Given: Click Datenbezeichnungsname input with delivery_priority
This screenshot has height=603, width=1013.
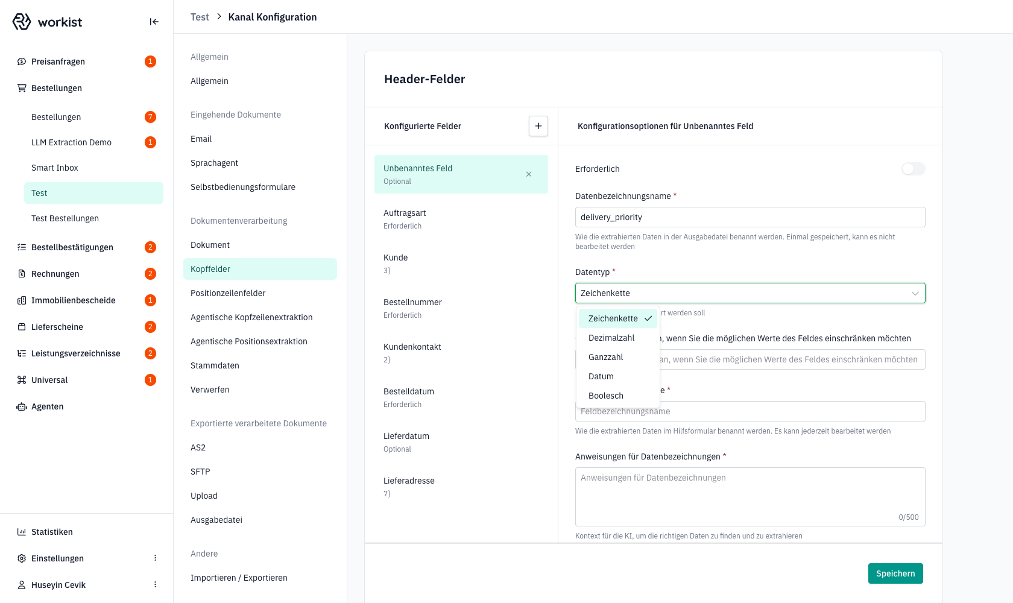Looking at the screenshot, I should pos(750,217).
